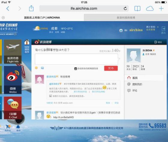Log out of Weibo via 退出 in header
This screenshot has height=142, width=168.
[158, 42]
